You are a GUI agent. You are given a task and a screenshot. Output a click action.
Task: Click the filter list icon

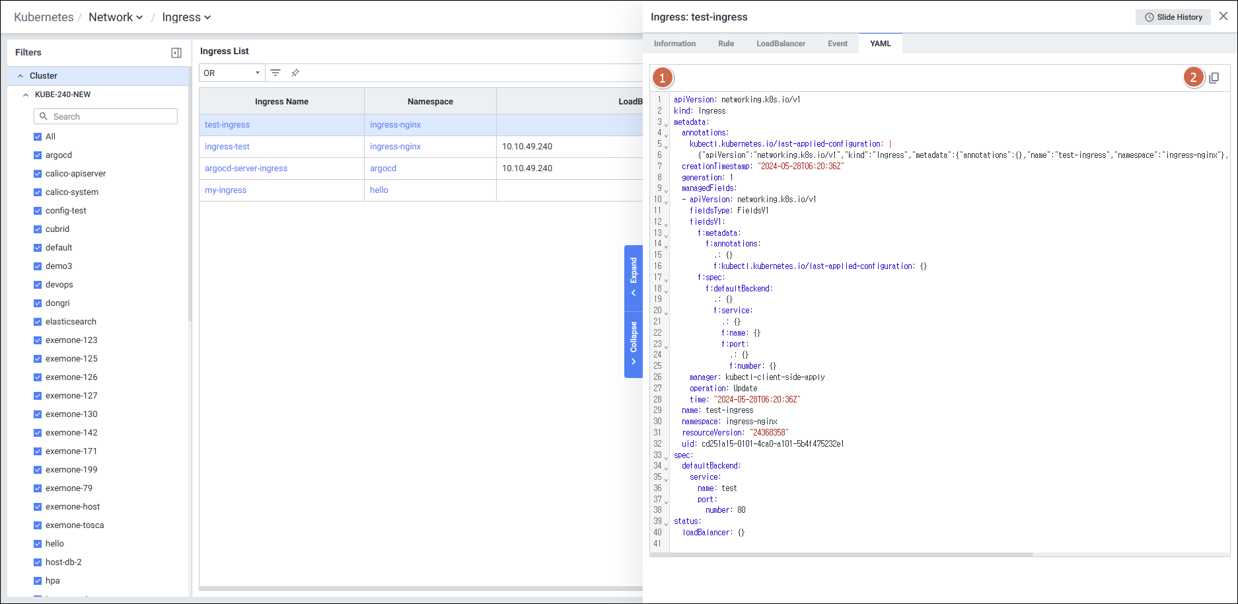[x=275, y=73]
